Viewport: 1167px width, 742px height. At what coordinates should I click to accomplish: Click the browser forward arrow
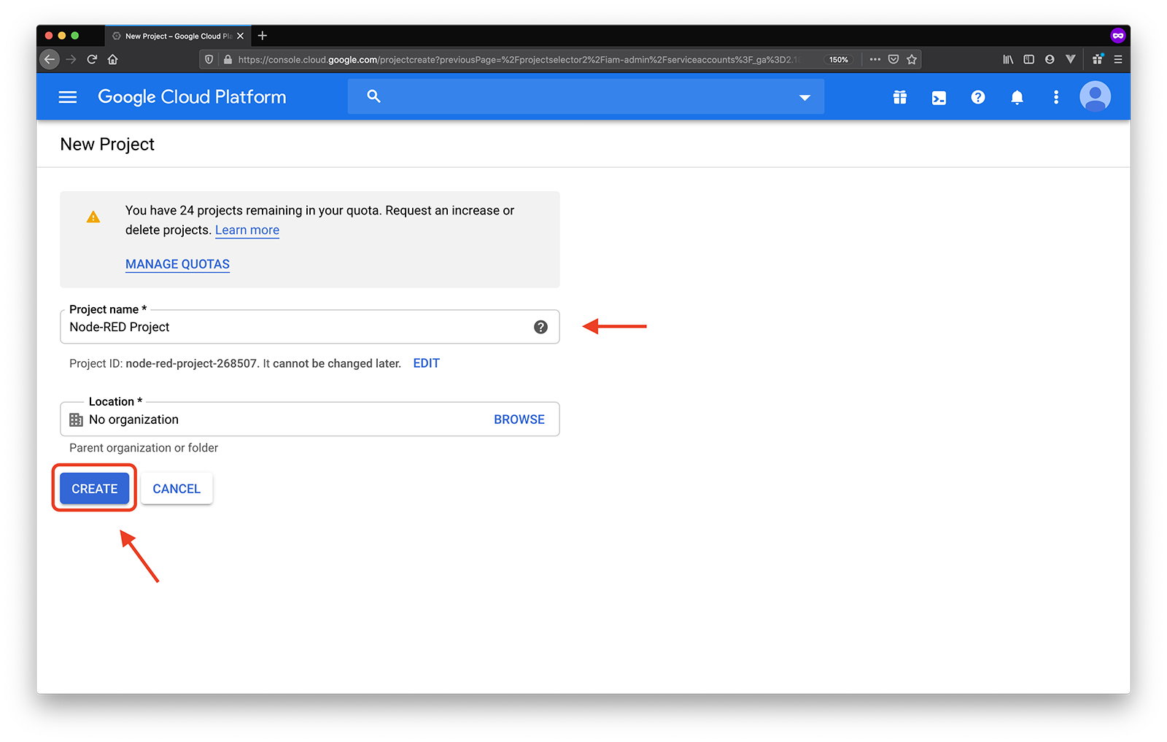(71, 60)
